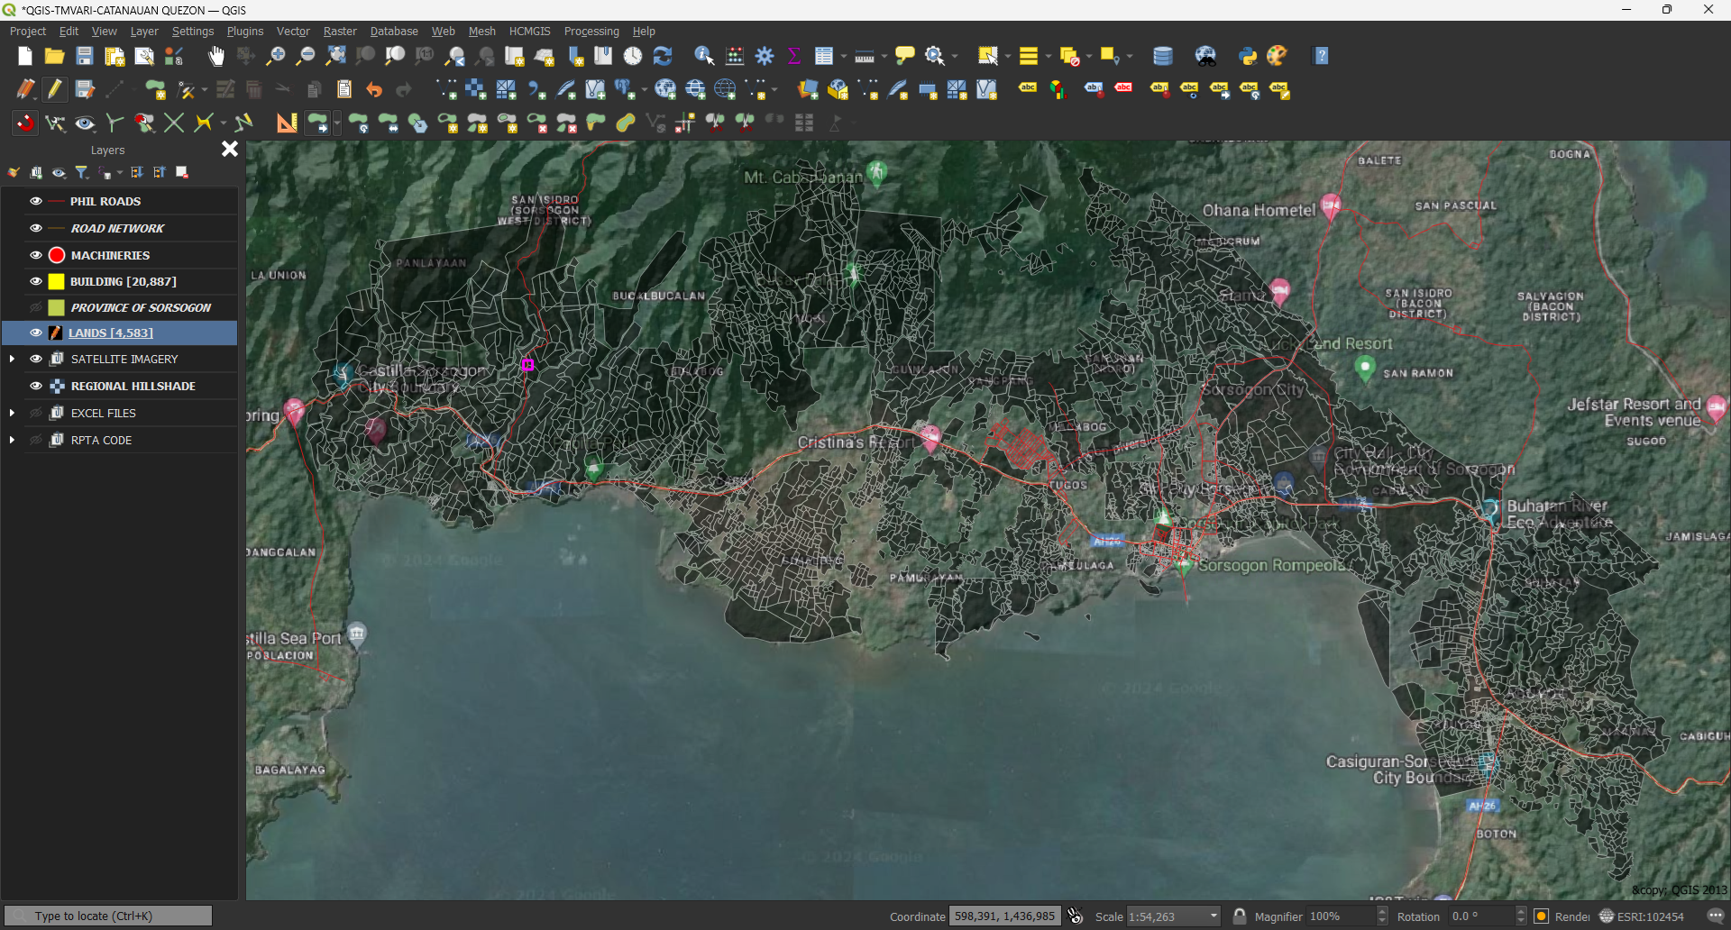Open the Data Source Manager
Image resolution: width=1731 pixels, height=930 pixels.
1162,56
